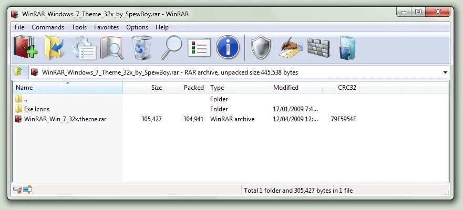Click the VirusScan shield icon
Image resolution: width=463 pixels, height=210 pixels.
tap(261, 47)
